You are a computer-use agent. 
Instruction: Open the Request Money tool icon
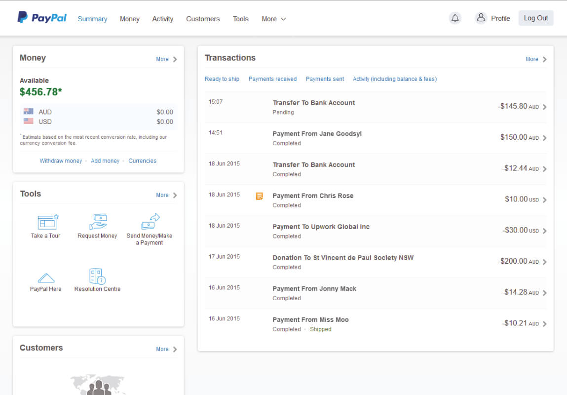pyautogui.click(x=98, y=222)
